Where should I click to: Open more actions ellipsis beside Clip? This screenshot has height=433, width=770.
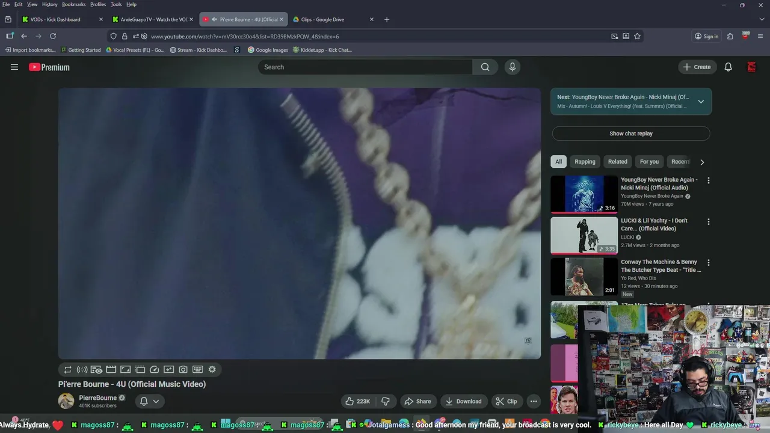point(534,401)
